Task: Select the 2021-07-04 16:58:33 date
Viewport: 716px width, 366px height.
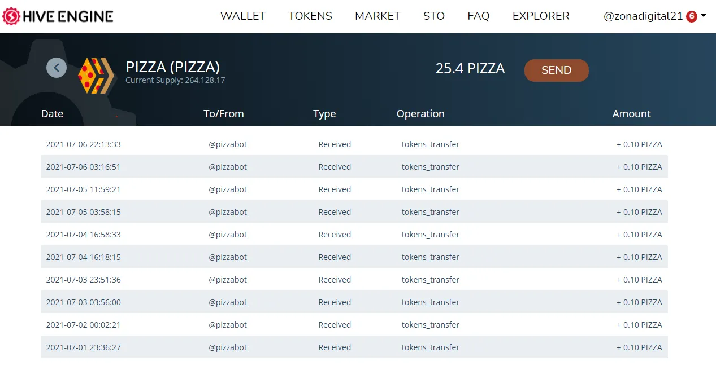Action: point(84,235)
